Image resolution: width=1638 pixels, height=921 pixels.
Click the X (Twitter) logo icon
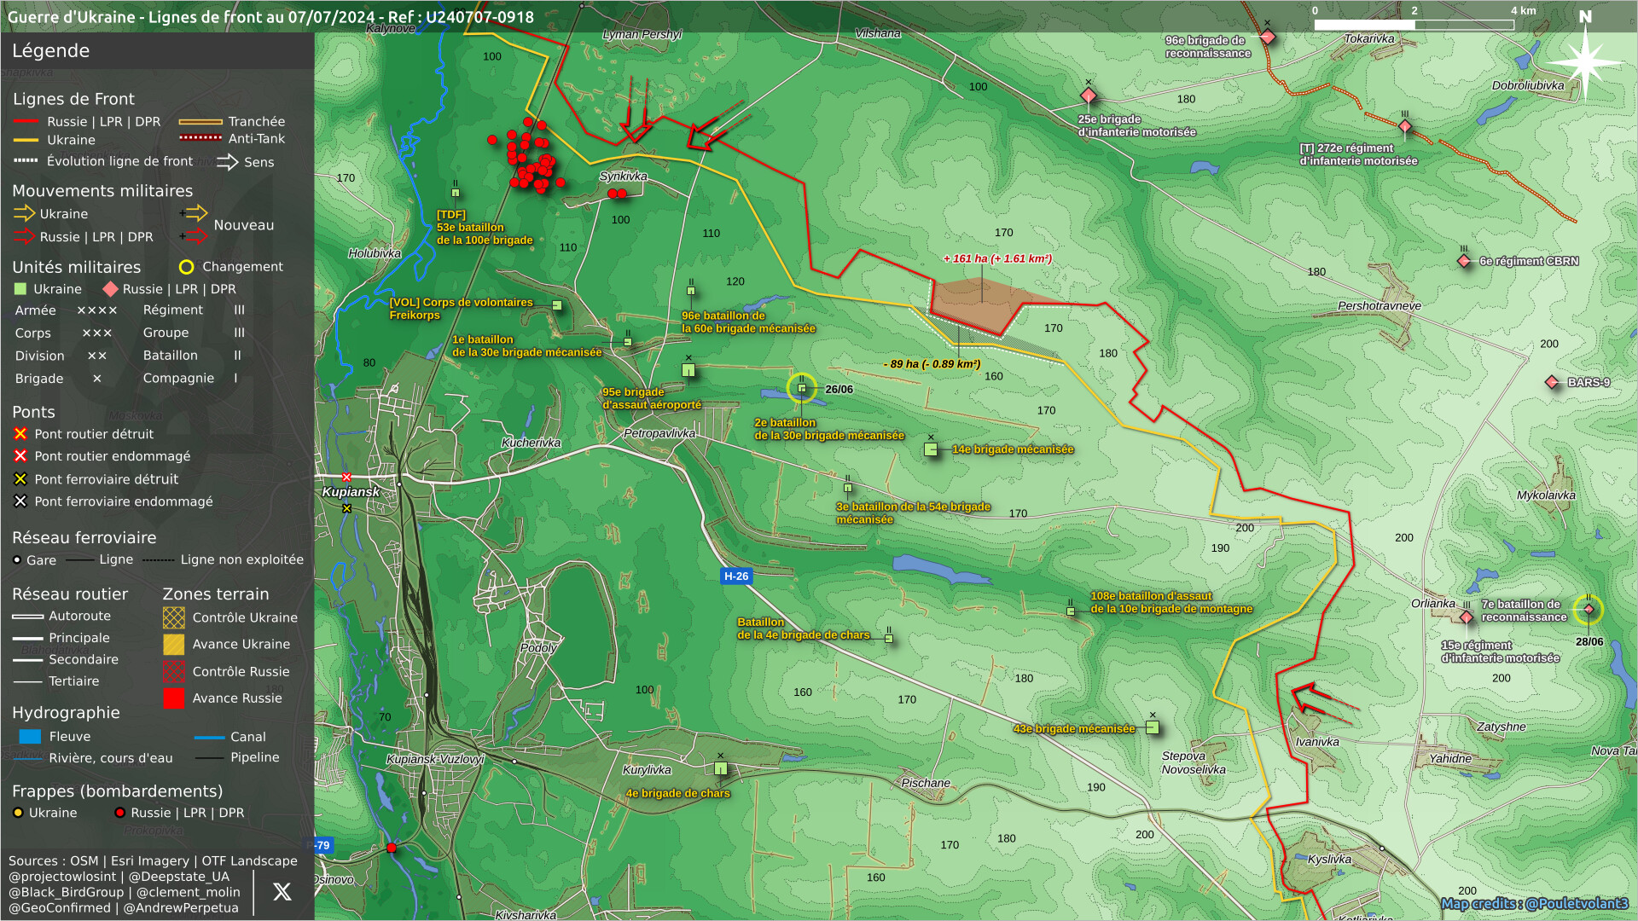click(x=282, y=892)
